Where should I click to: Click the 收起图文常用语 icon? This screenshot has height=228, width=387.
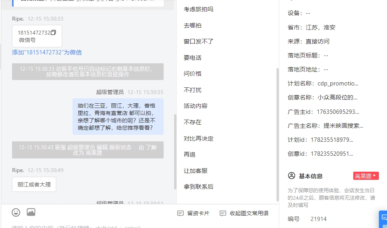(x=223, y=213)
